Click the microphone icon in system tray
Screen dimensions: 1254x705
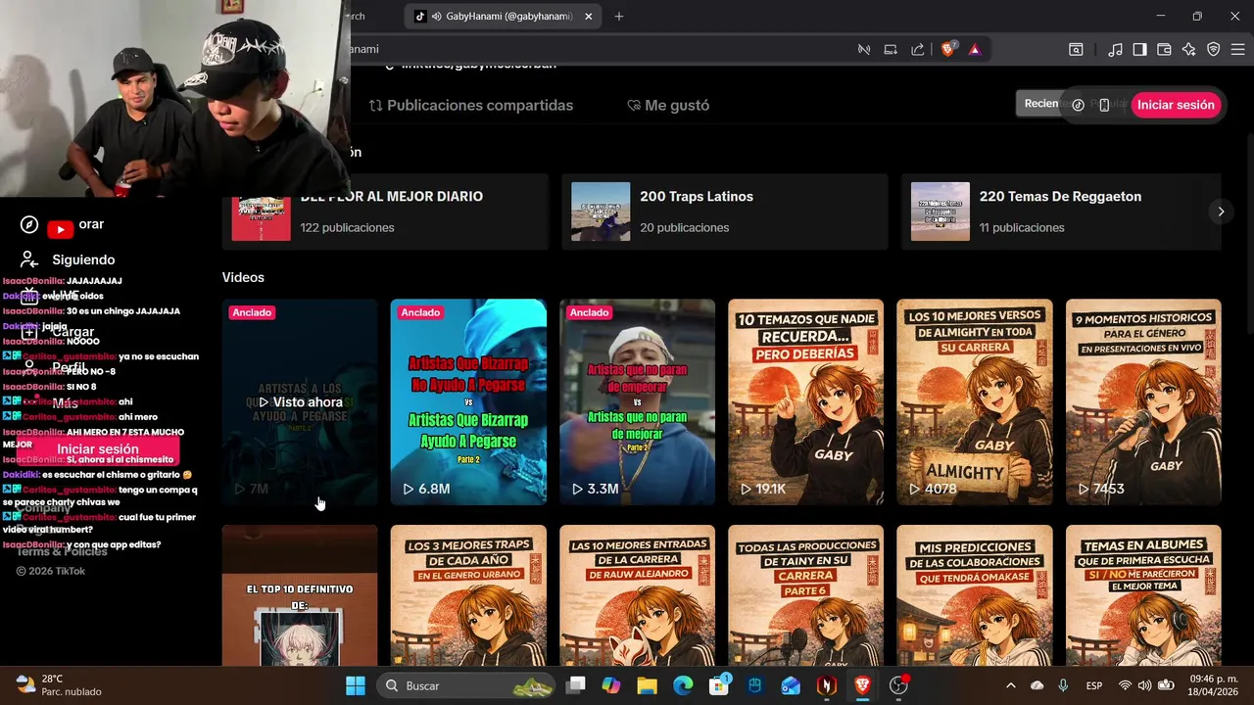click(1063, 685)
